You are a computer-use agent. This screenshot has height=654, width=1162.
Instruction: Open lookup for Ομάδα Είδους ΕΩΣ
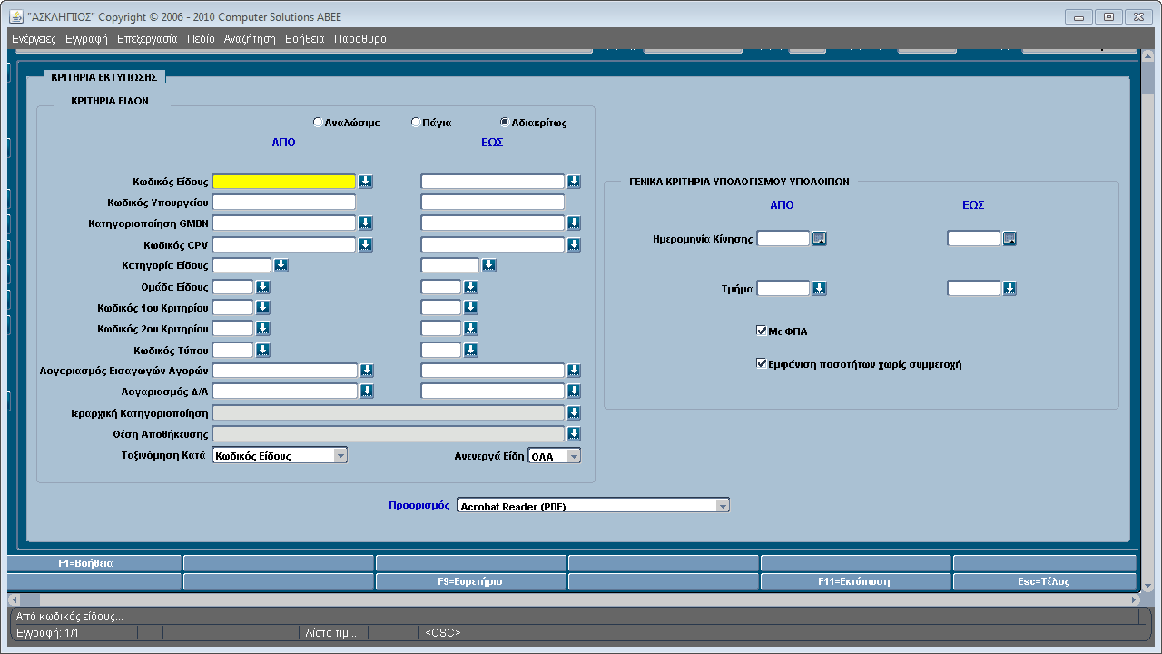(470, 287)
